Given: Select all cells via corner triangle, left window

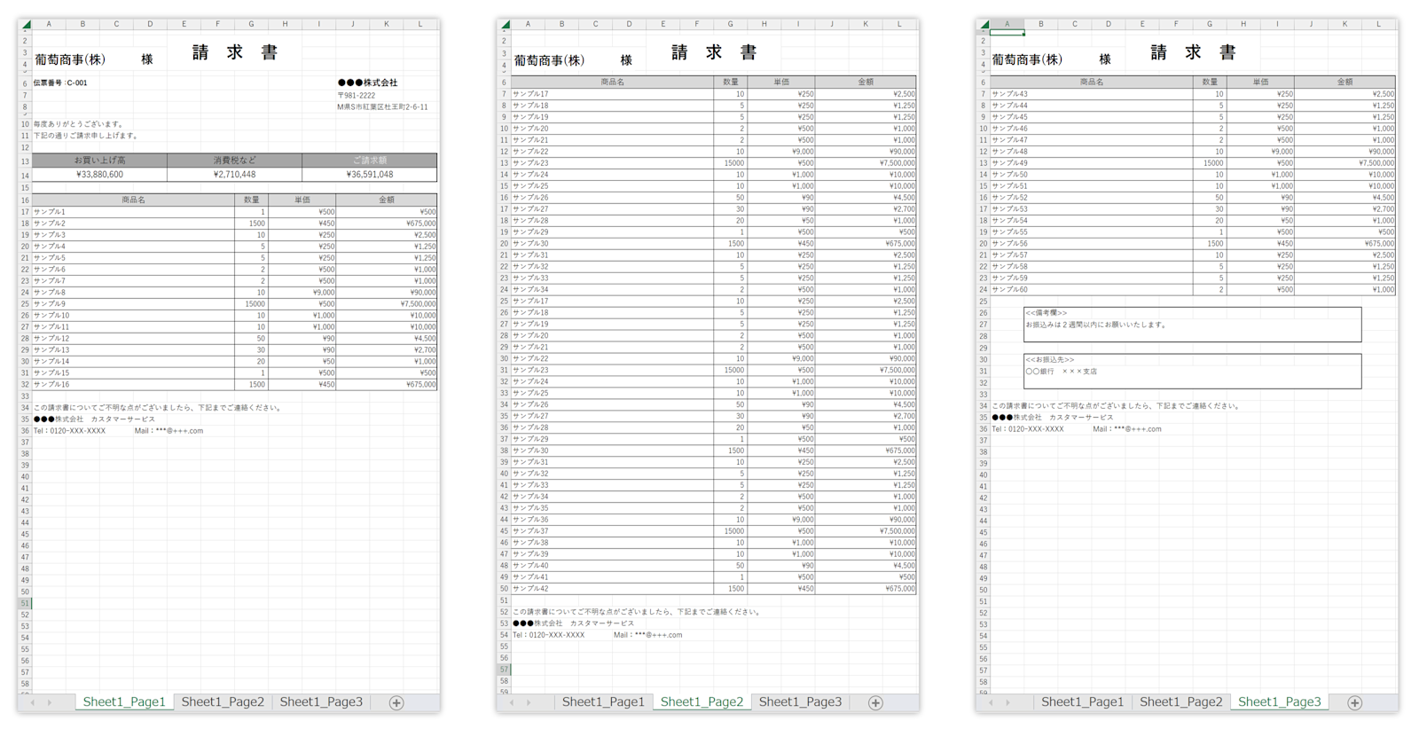Looking at the screenshot, I should pos(26,24).
